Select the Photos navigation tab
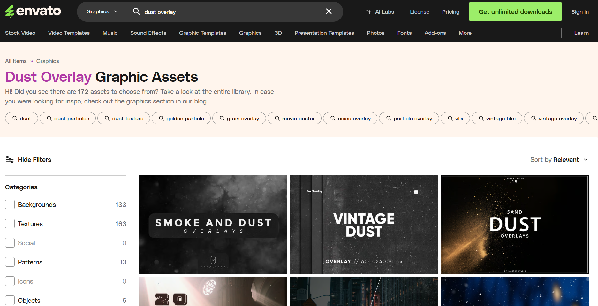This screenshot has width=598, height=306. click(x=375, y=33)
